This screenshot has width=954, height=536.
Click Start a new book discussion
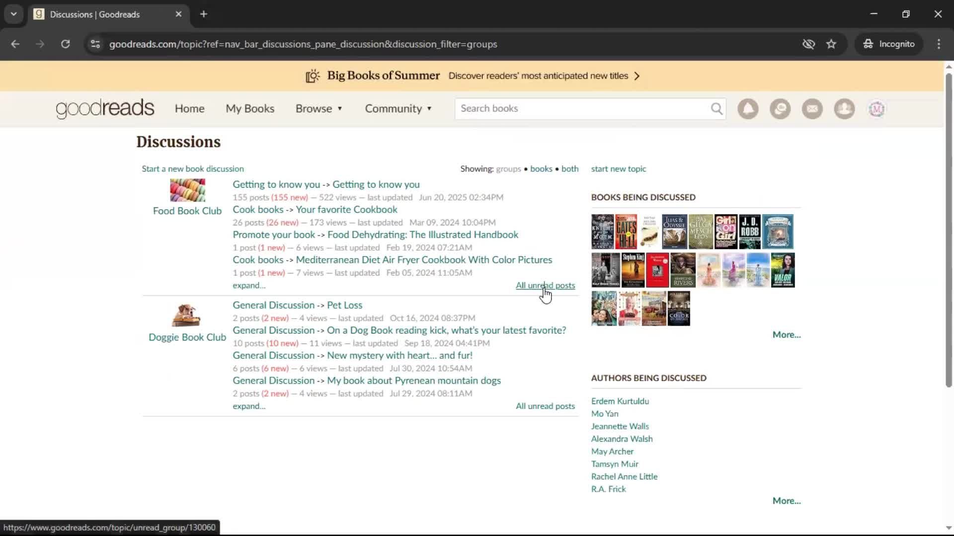coord(193,169)
